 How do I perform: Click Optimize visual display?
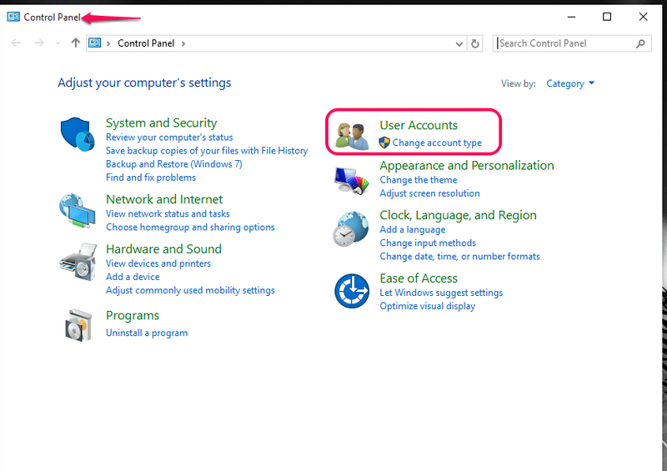tap(427, 306)
